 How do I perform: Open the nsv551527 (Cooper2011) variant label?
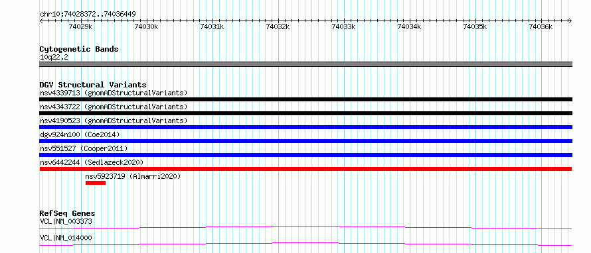pyautogui.click(x=84, y=148)
